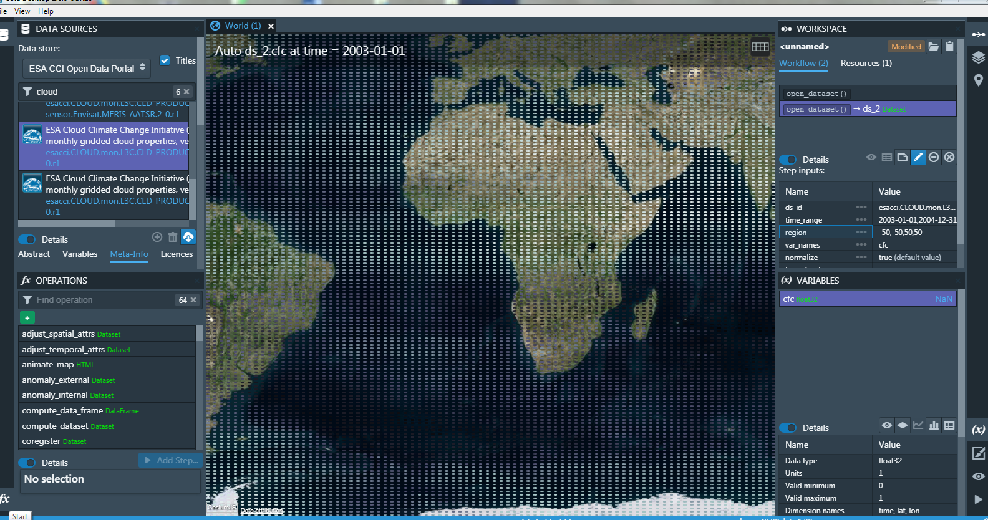Click the Start button in taskbar
Viewport: 988px width, 520px height.
click(x=20, y=516)
